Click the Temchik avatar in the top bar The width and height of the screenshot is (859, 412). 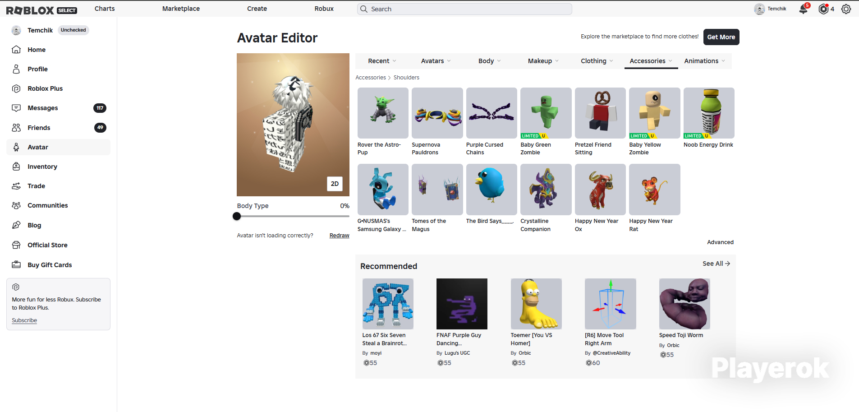(759, 9)
